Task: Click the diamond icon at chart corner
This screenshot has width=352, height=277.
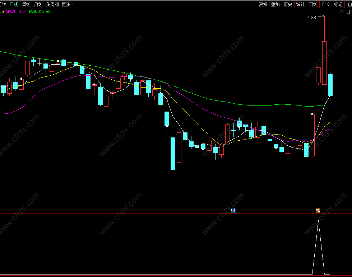Action: coord(342,12)
